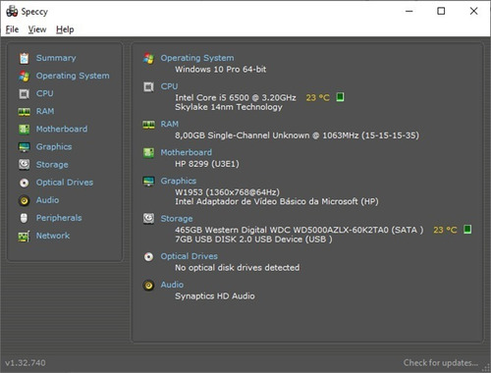Click the Optical Drives disc icon in summary pane
Viewport: 491px width, 373px height.
tap(148, 256)
